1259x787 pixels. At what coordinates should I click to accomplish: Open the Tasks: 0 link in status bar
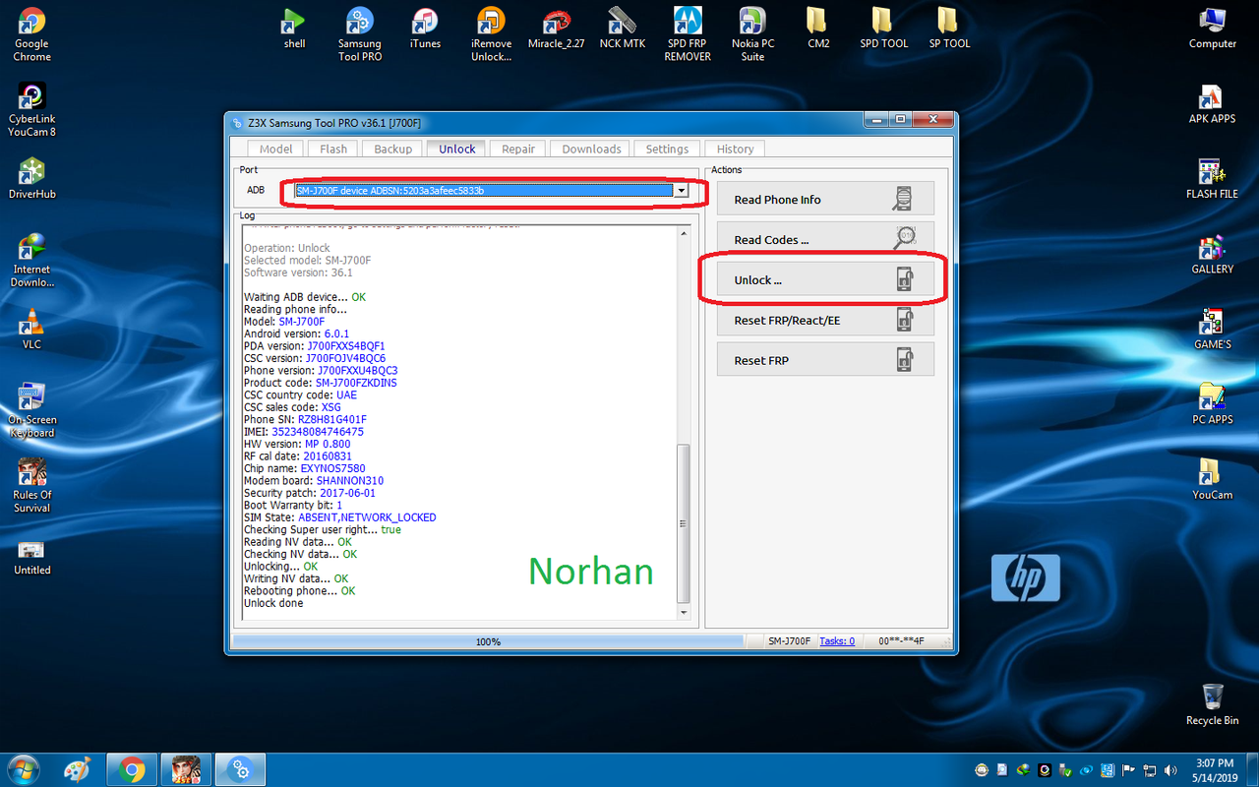point(837,641)
